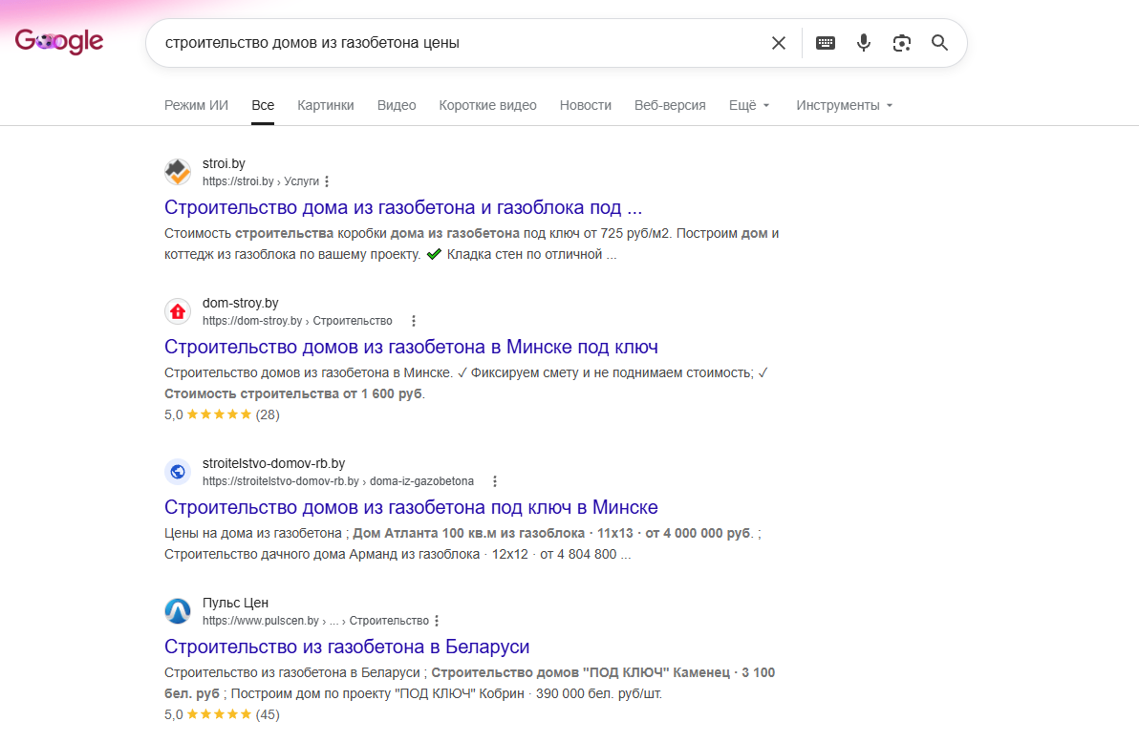Click the https://www.pulscen.by URL breadcrumb
1139x743 pixels.
[315, 621]
